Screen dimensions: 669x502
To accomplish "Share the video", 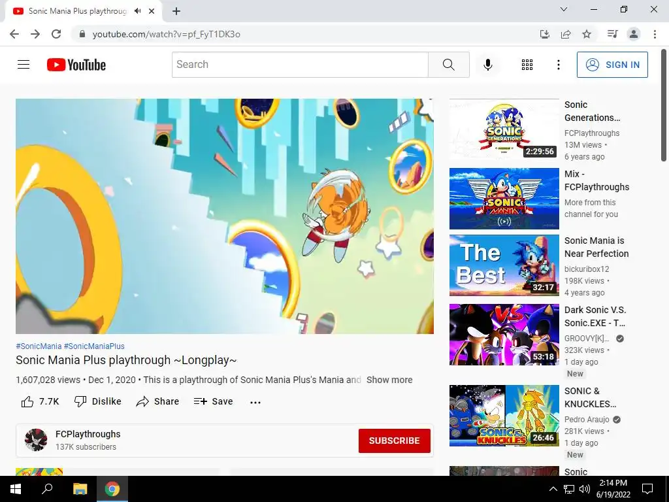I will coord(157,401).
